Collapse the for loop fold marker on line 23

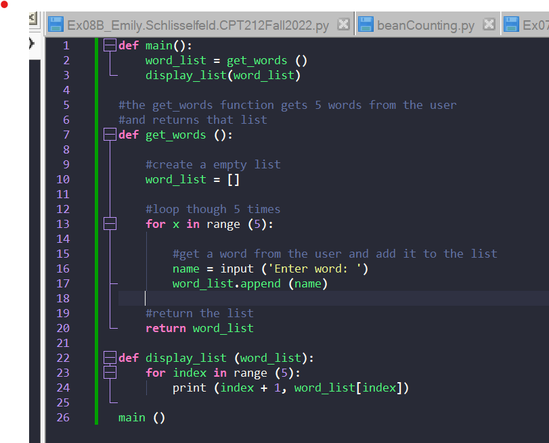pyautogui.click(x=110, y=372)
